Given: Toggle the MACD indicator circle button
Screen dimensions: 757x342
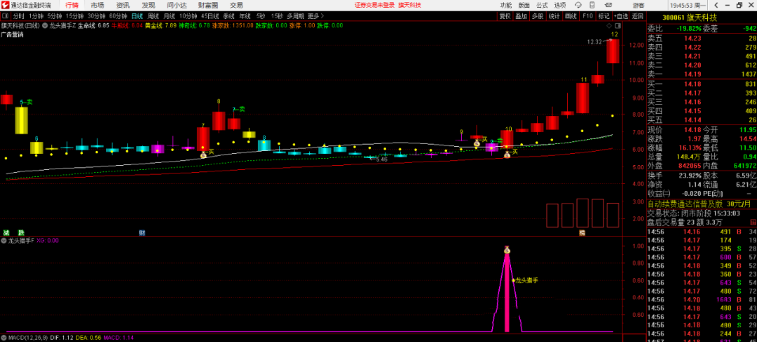Looking at the screenshot, I should (x=4, y=338).
